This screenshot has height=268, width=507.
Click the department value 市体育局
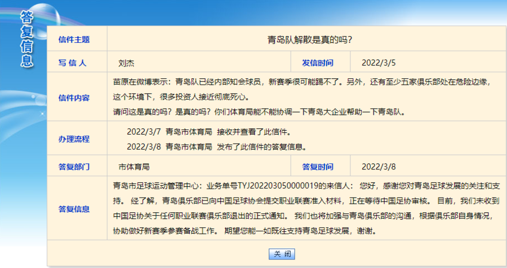tap(134, 167)
